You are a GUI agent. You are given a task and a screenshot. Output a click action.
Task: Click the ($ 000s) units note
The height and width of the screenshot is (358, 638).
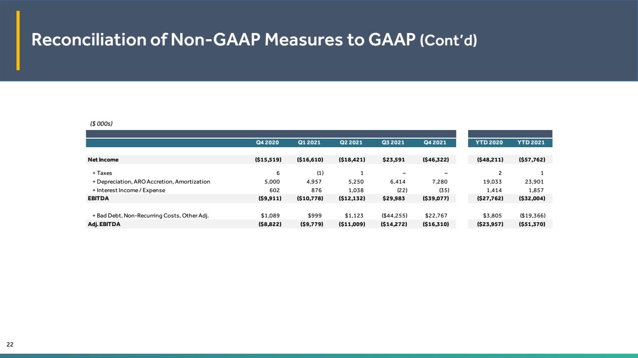pyautogui.click(x=101, y=123)
